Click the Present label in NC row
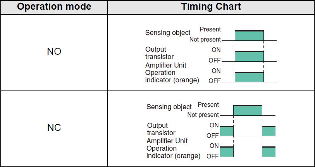This screenshot has width=315, height=167. [x=208, y=105]
